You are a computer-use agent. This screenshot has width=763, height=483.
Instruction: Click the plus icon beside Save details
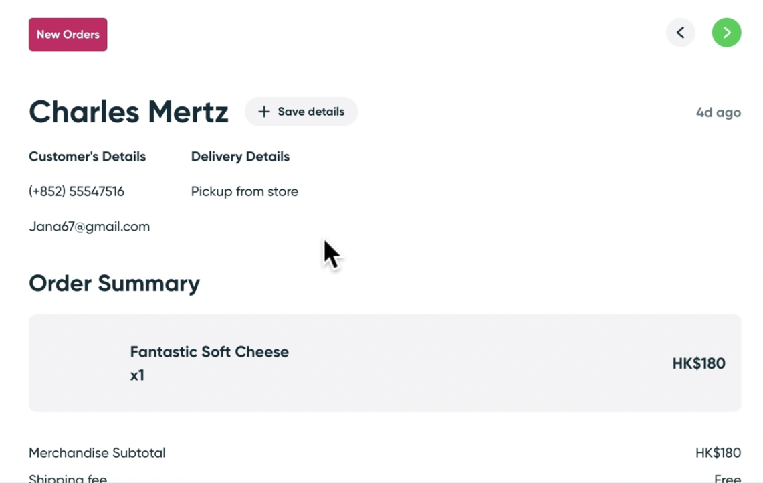264,112
